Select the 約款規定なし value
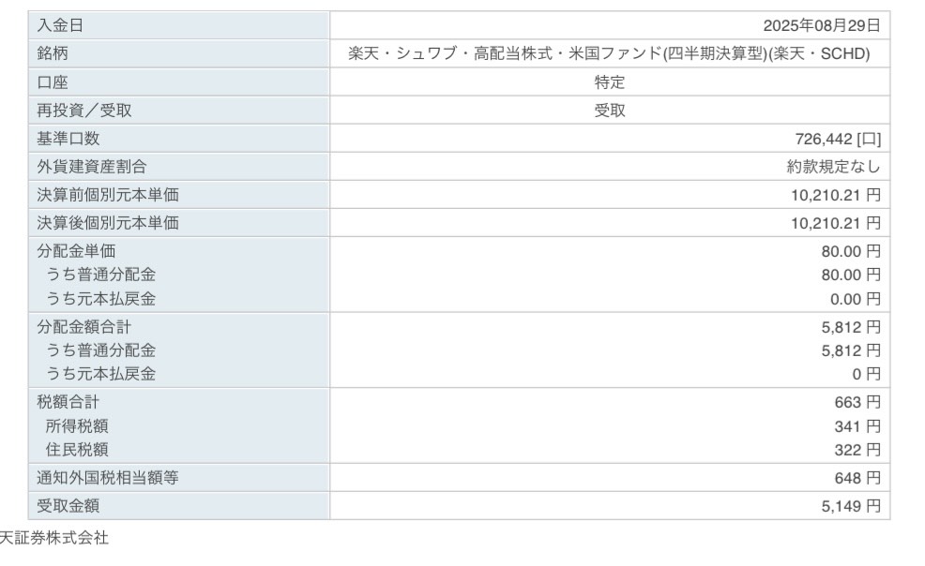 833,168
